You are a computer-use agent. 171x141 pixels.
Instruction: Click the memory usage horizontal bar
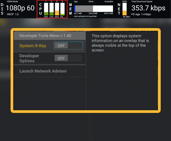coord(93,9)
